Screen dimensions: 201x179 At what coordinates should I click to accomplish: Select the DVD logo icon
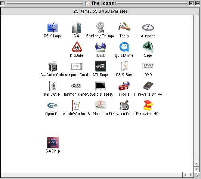click(148, 66)
